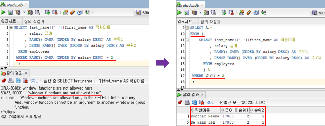Screen dimensions: 325x126
Task: Click SQL link in error window results
Action: point(34,81)
